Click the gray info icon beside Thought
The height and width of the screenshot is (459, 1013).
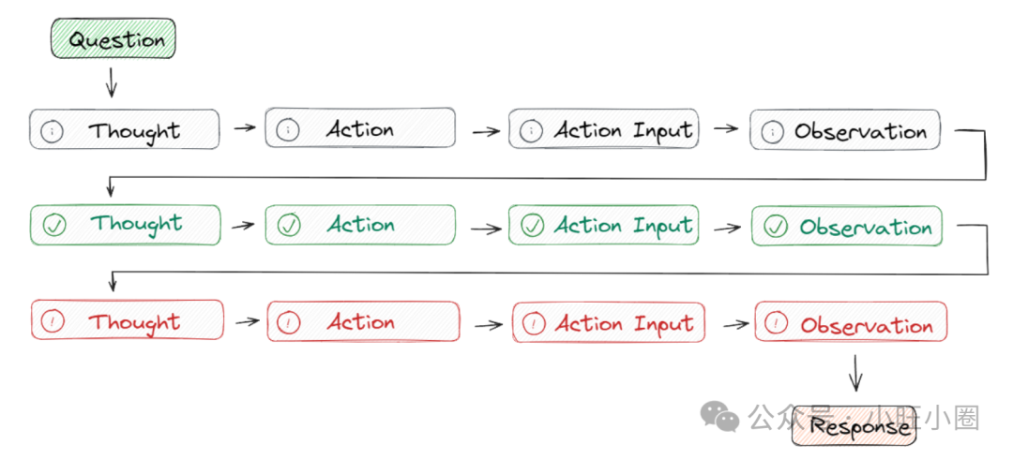53,132
